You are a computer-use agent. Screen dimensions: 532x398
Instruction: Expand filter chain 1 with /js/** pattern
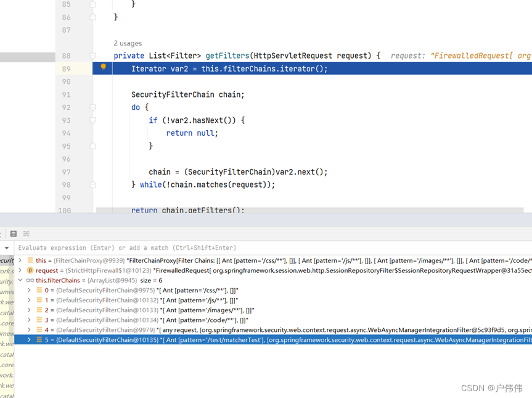coord(29,300)
